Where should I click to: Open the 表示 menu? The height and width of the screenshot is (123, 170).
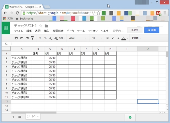point(38,31)
